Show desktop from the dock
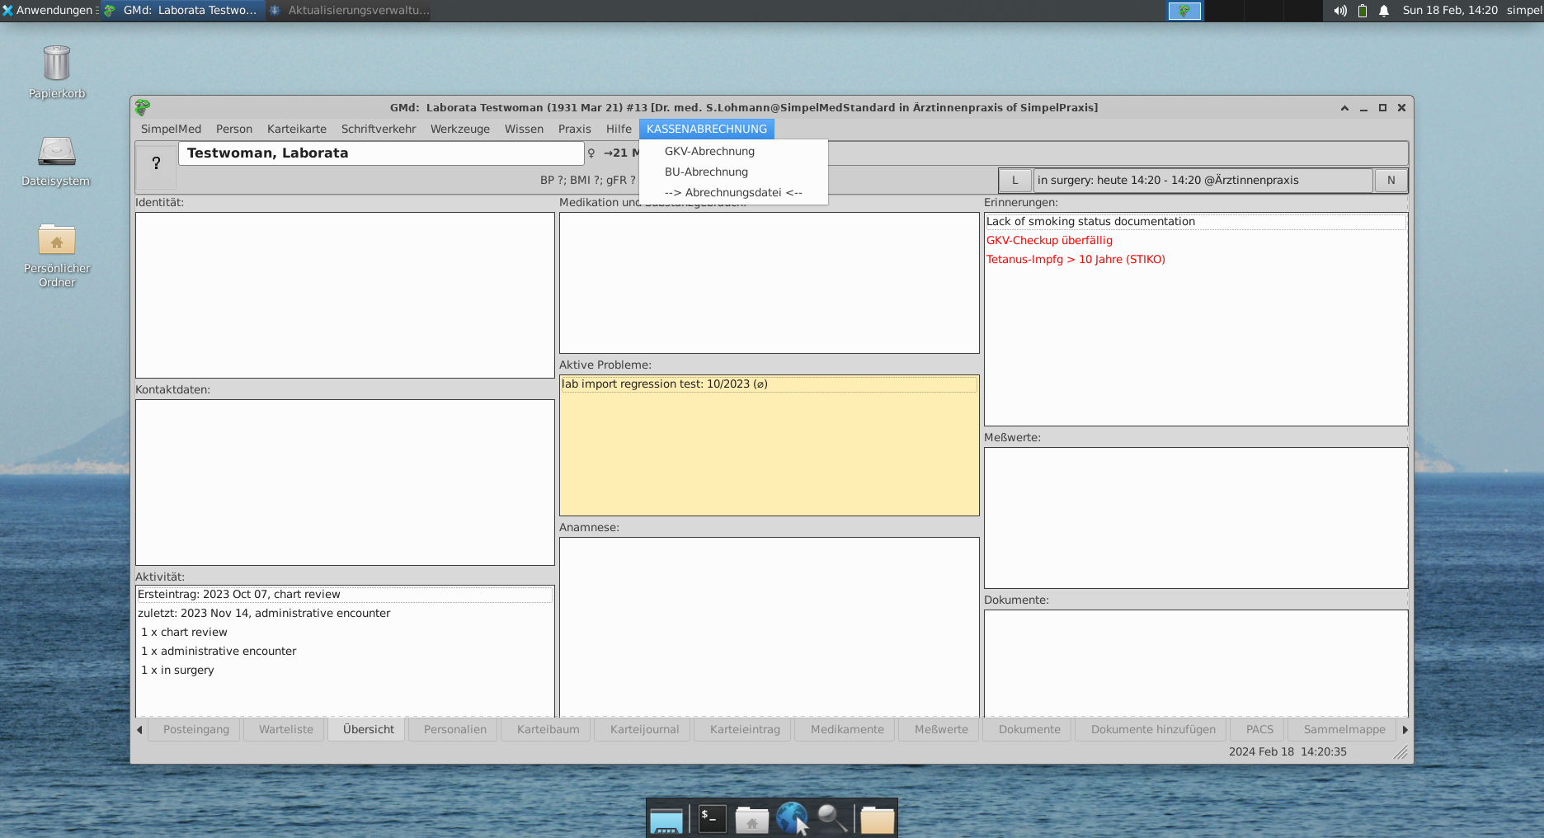 (x=666, y=820)
